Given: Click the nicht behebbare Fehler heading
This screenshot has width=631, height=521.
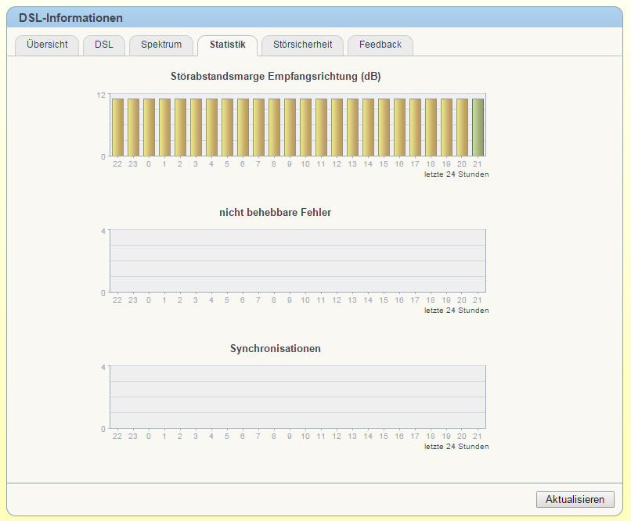Looking at the screenshot, I should pyautogui.click(x=276, y=212).
